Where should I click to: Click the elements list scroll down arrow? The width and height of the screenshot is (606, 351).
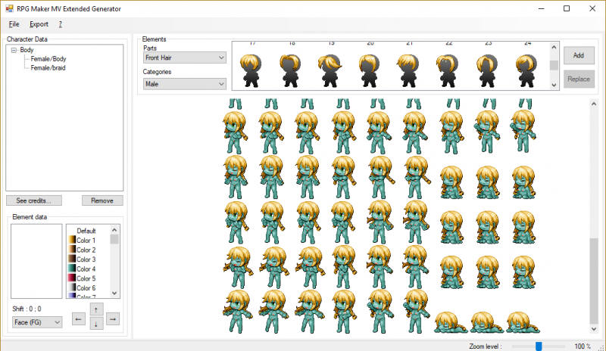(x=554, y=85)
